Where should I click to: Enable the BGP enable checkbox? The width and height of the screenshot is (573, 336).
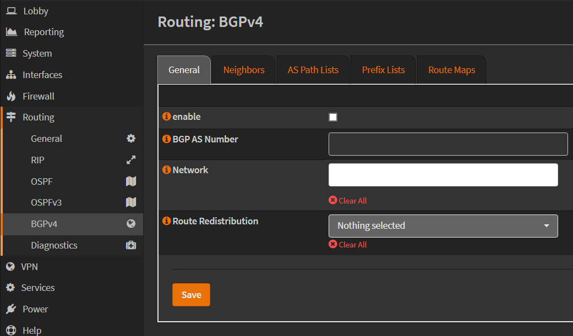pyautogui.click(x=332, y=117)
